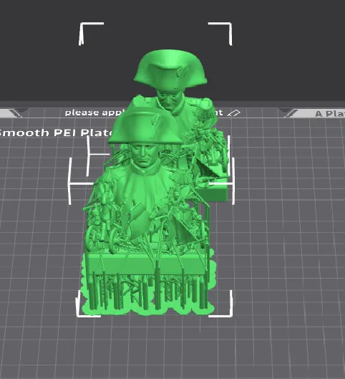Select the rear Napoleon bust's face
Screen dimensions: 345x379
pos(170,99)
